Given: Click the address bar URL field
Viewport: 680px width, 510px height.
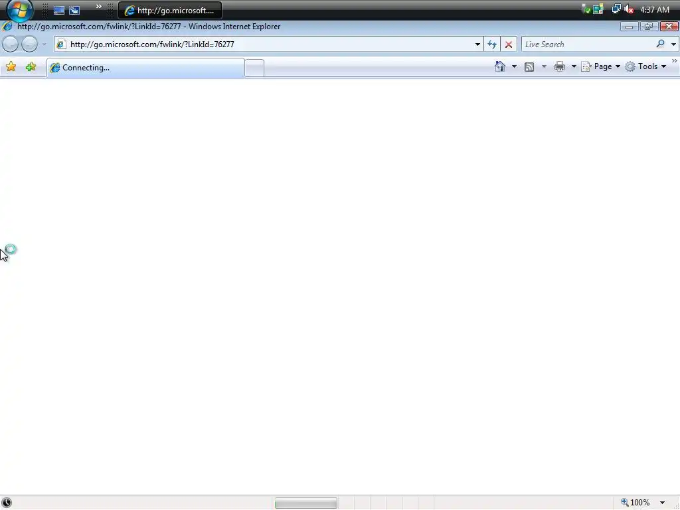Looking at the screenshot, I should (269, 44).
